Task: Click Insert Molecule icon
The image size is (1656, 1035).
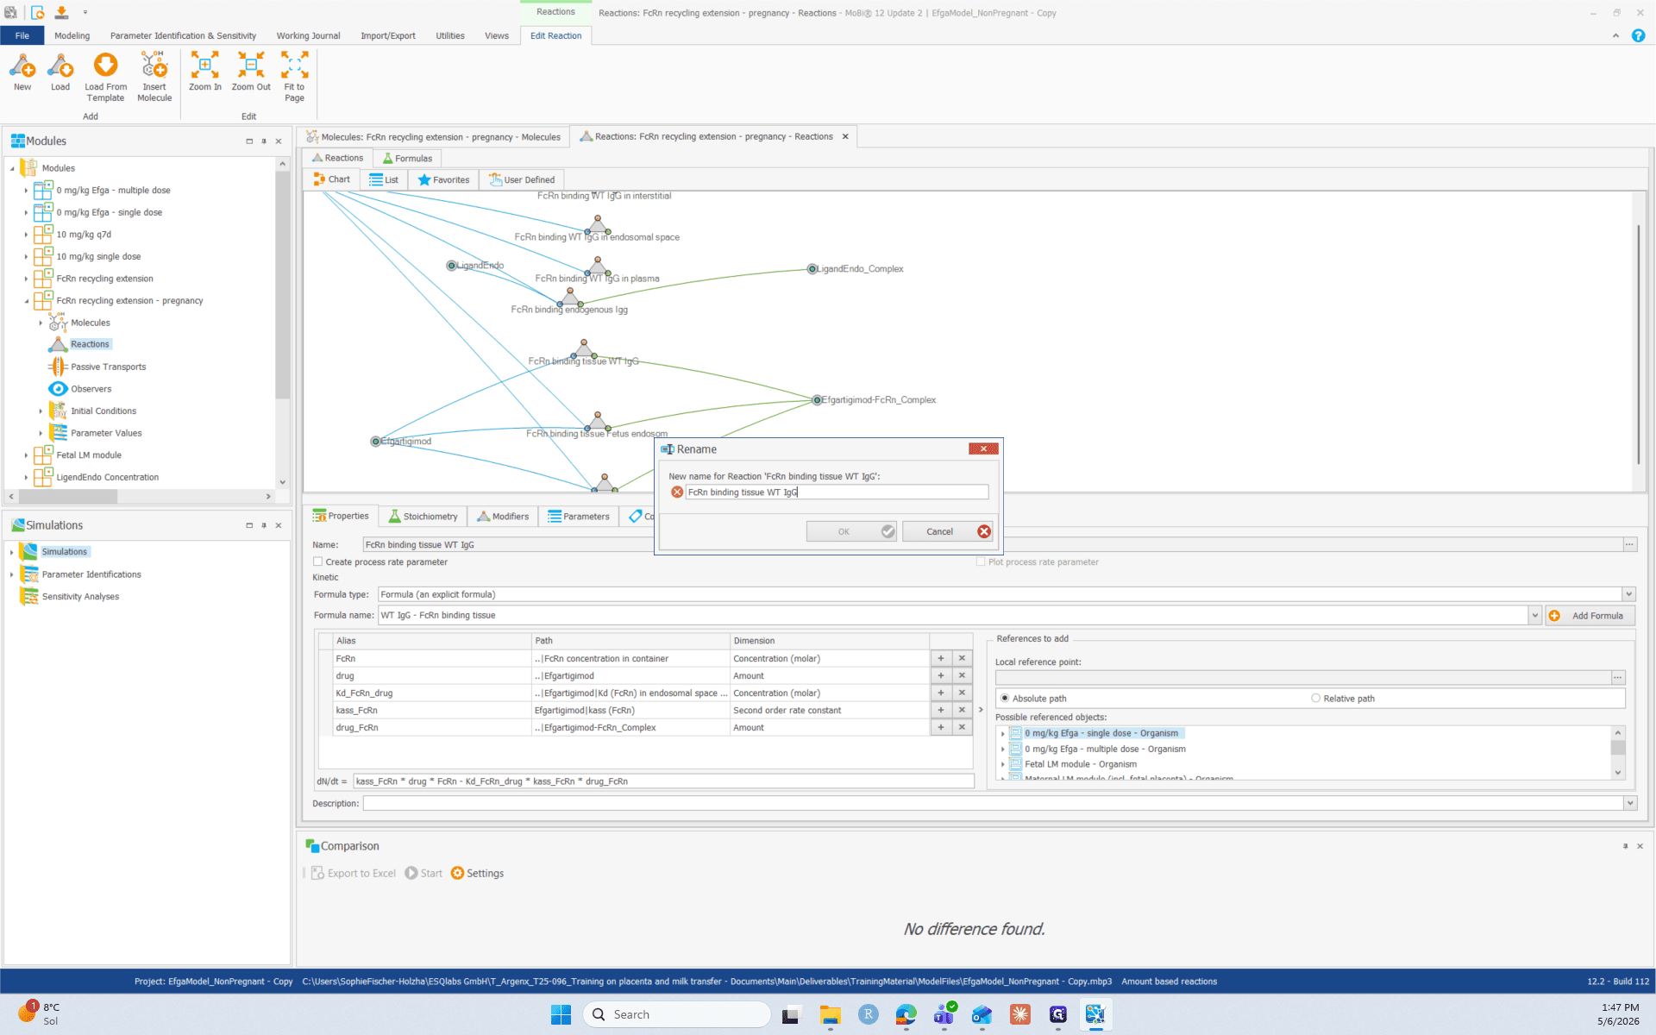Action: pyautogui.click(x=154, y=77)
